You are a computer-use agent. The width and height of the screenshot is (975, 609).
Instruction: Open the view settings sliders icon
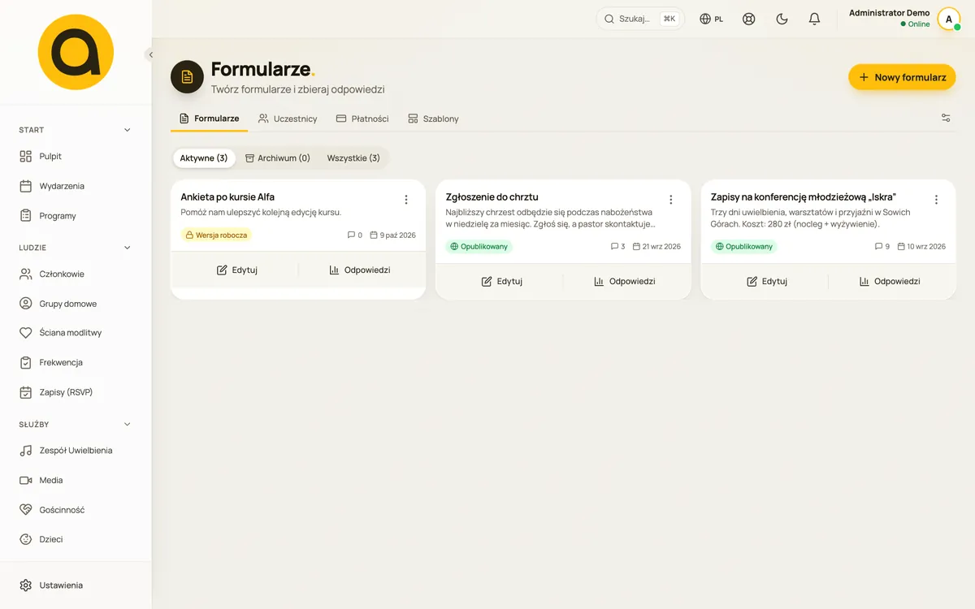point(946,118)
